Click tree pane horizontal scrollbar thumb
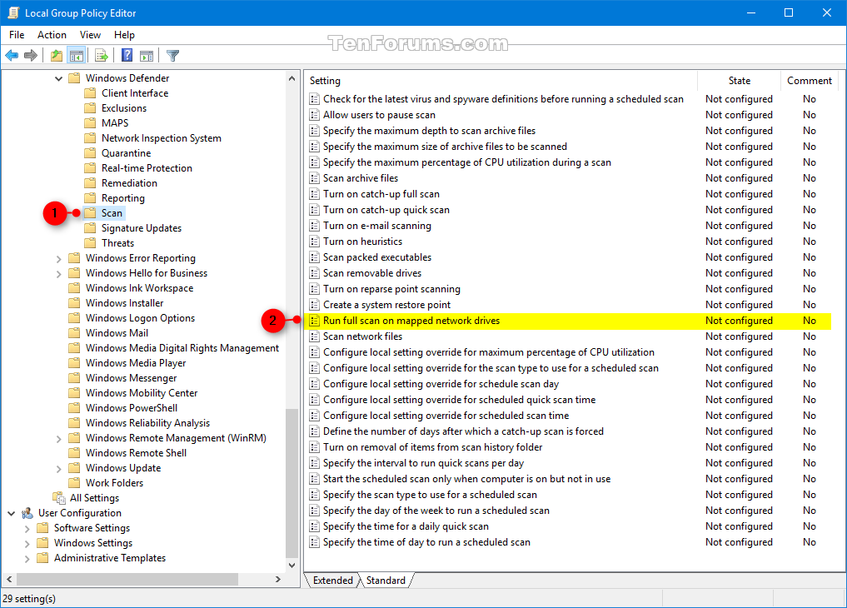 tap(127, 579)
